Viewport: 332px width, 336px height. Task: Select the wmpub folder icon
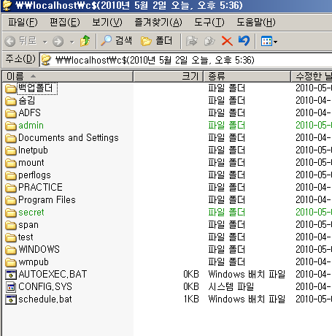click(x=11, y=262)
